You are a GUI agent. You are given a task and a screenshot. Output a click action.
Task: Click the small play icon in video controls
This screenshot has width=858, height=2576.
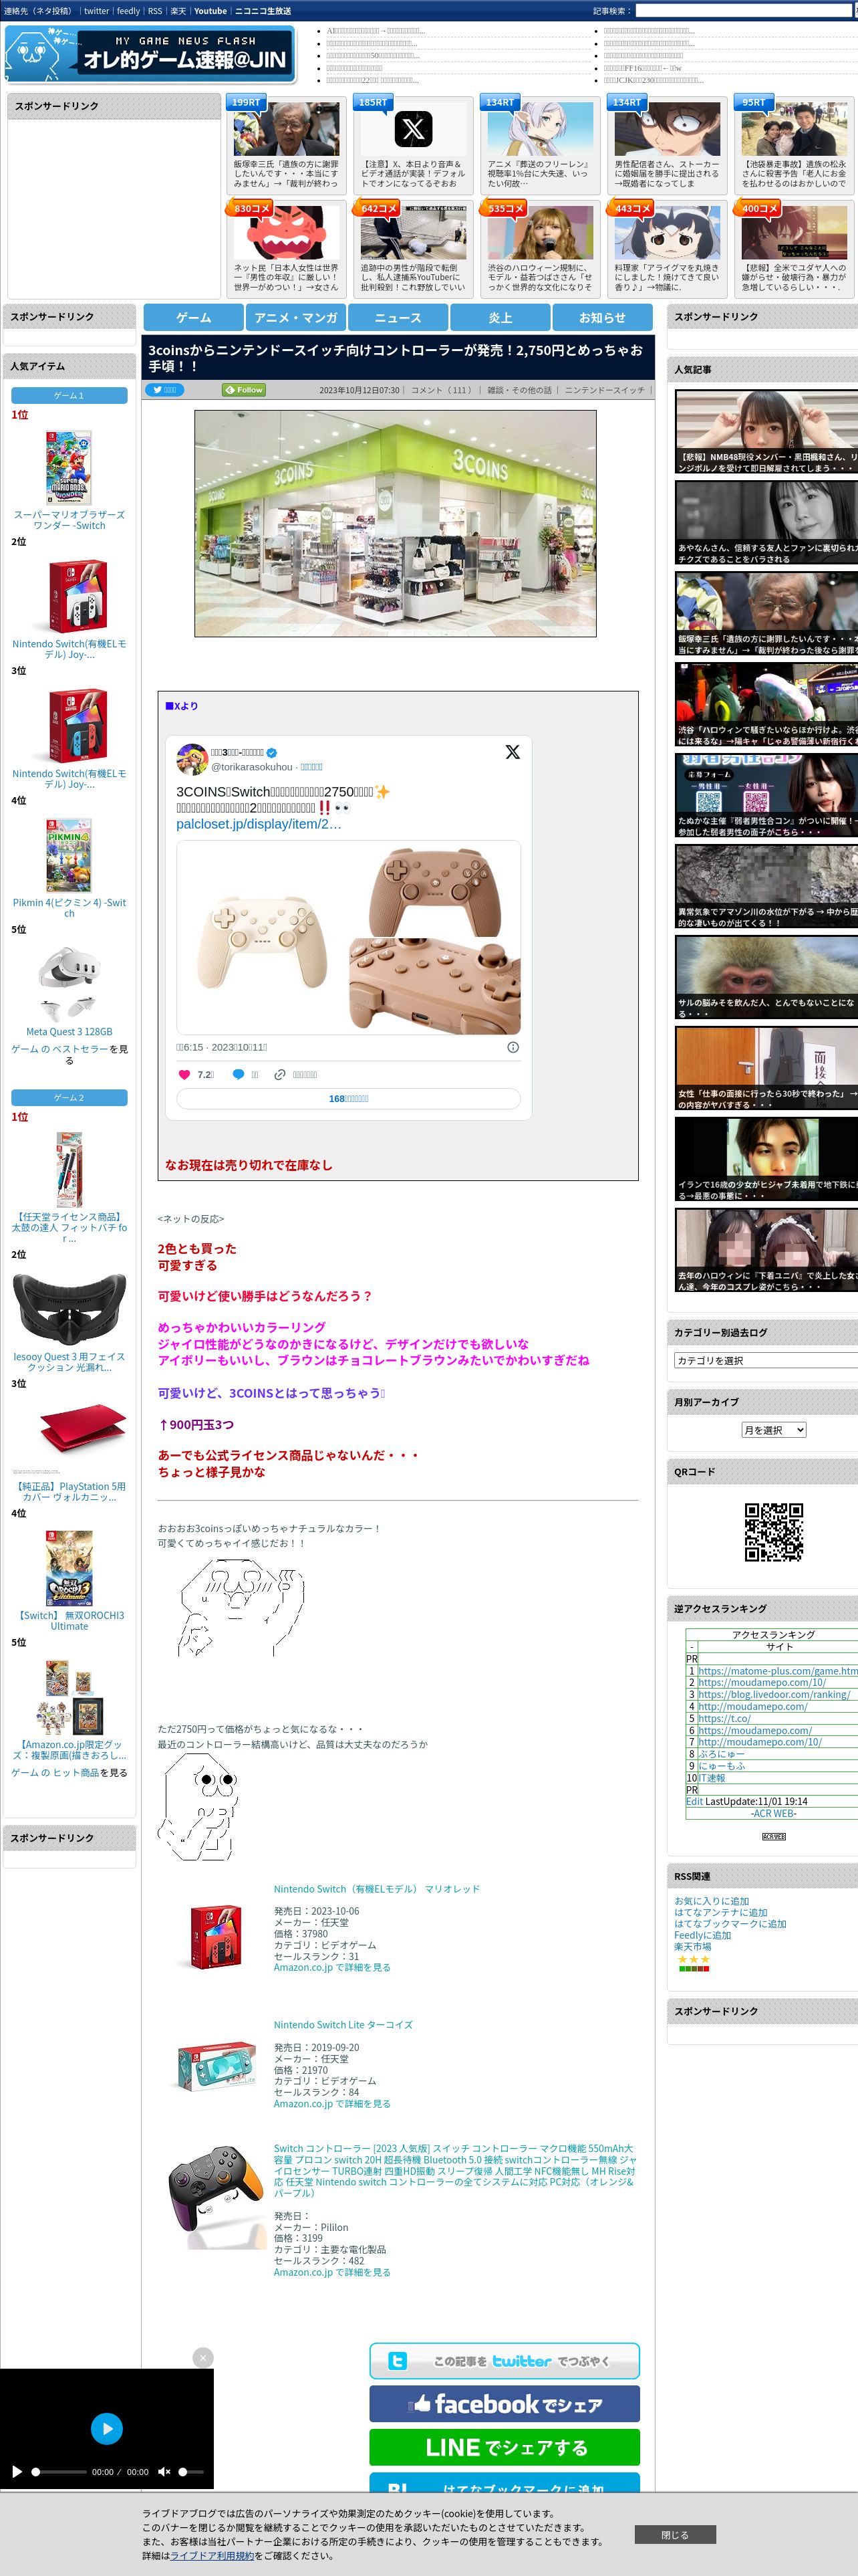(16, 2472)
